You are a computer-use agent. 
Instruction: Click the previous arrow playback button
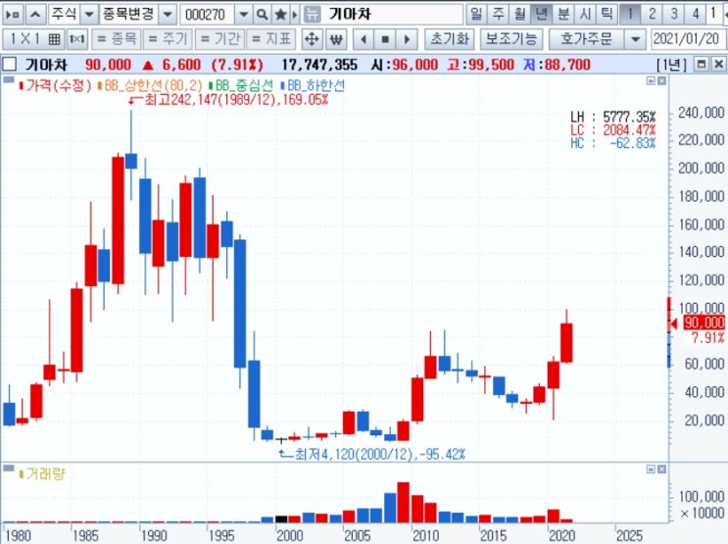[364, 39]
